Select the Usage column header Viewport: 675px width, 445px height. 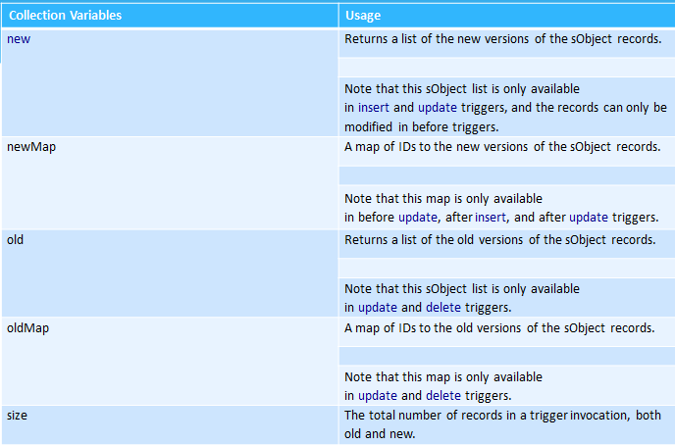point(506,16)
